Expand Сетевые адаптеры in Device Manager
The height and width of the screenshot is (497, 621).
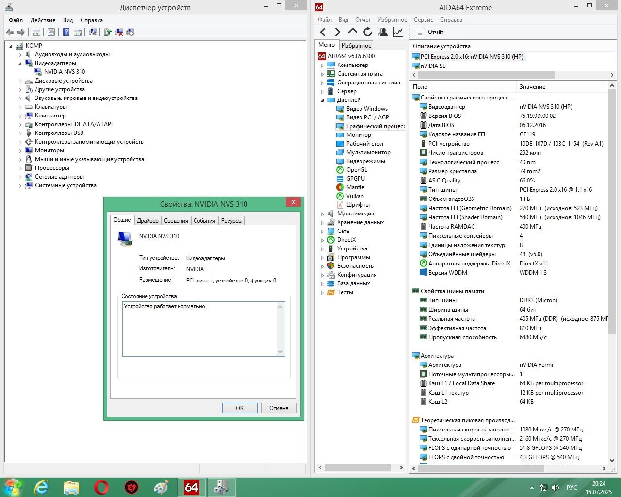point(20,177)
